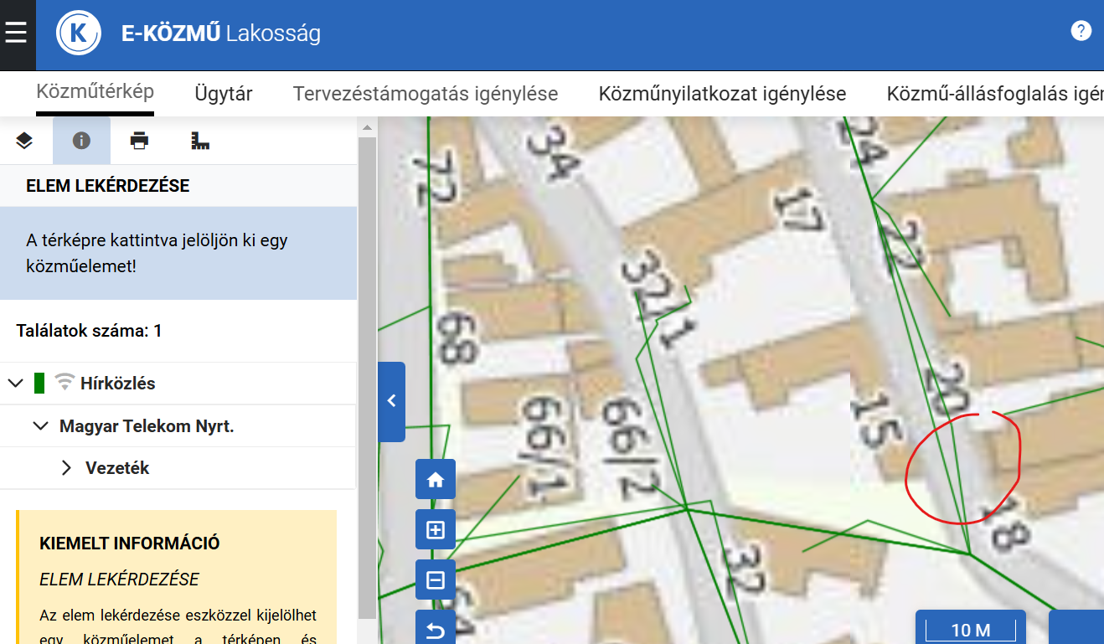Screen dimensions: 1104x644
Task: Expand the Vezeték tree item
Action: [67, 468]
